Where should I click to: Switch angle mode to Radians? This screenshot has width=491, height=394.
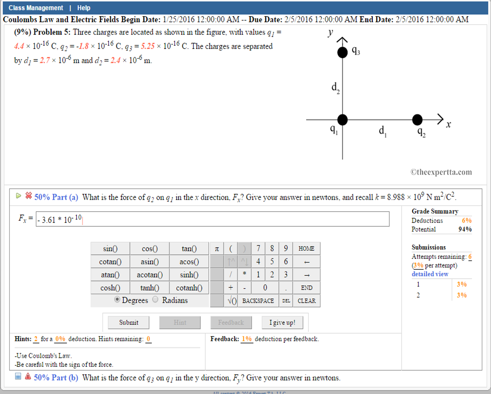coord(155,300)
